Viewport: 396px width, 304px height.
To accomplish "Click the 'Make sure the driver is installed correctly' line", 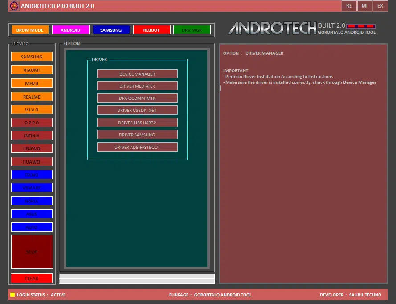I will point(299,82).
